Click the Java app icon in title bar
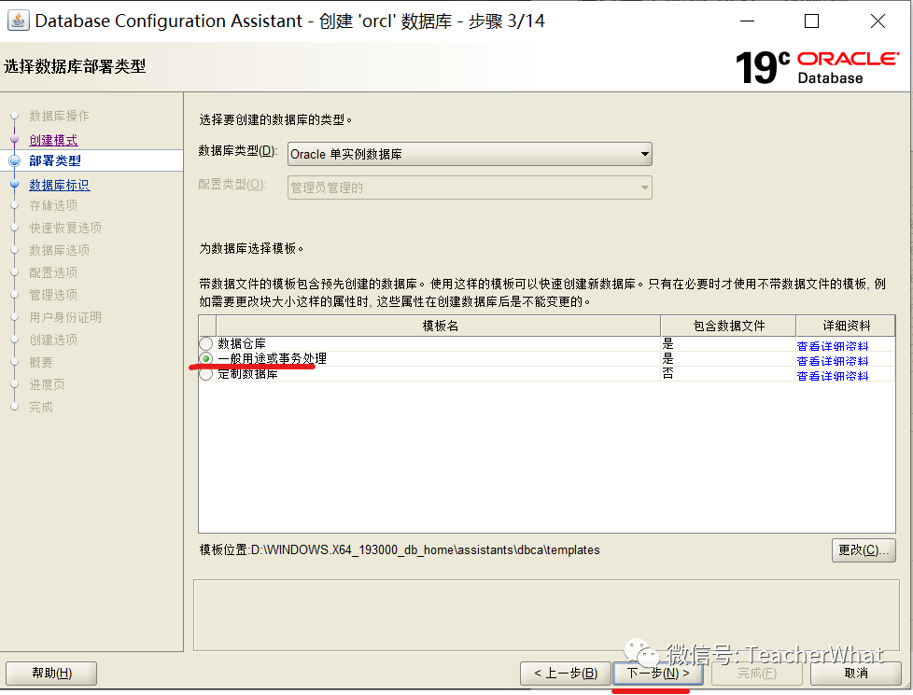Screen dimensions: 913x695 [18, 21]
